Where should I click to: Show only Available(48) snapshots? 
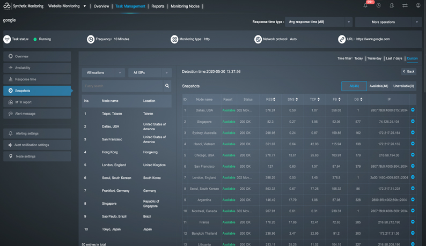pos(379,86)
